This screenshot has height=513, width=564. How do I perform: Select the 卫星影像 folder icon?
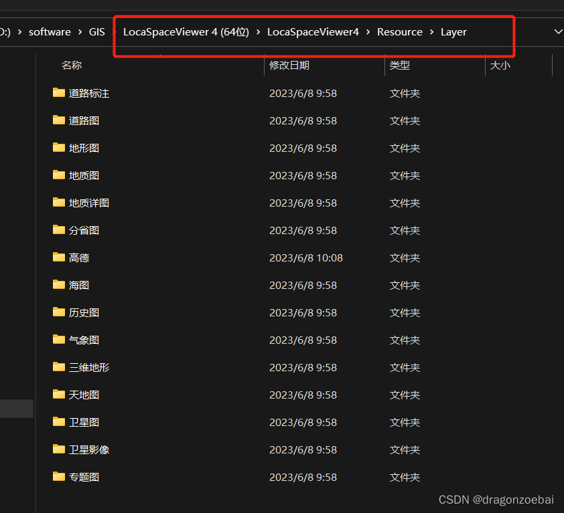(59, 449)
